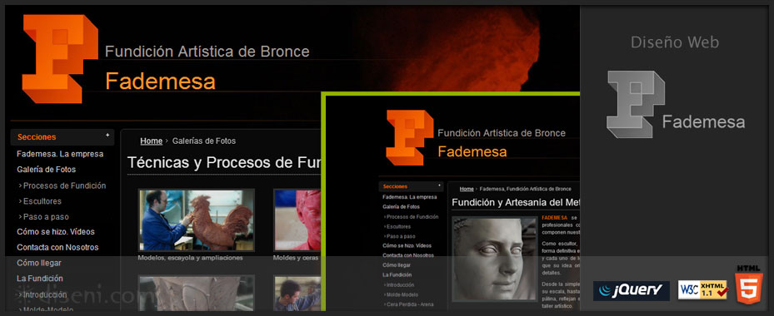
Task: Open the stone face sculpture image
Action: [x=494, y=259]
